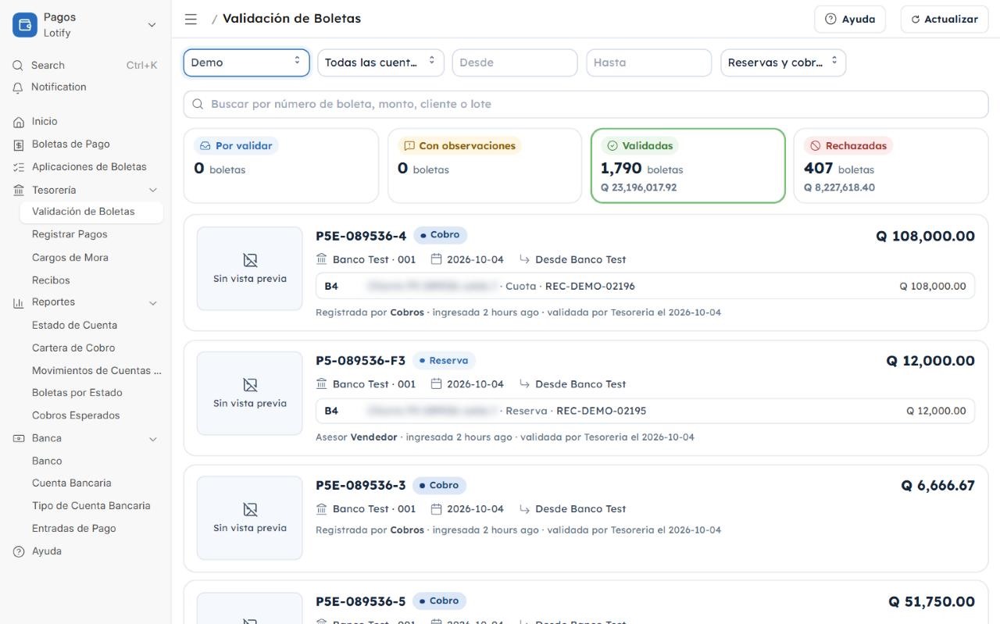The height and width of the screenshot is (624, 1000).
Task: Click the no-preview thumbnail for P5E-089536-3
Action: [x=250, y=518]
